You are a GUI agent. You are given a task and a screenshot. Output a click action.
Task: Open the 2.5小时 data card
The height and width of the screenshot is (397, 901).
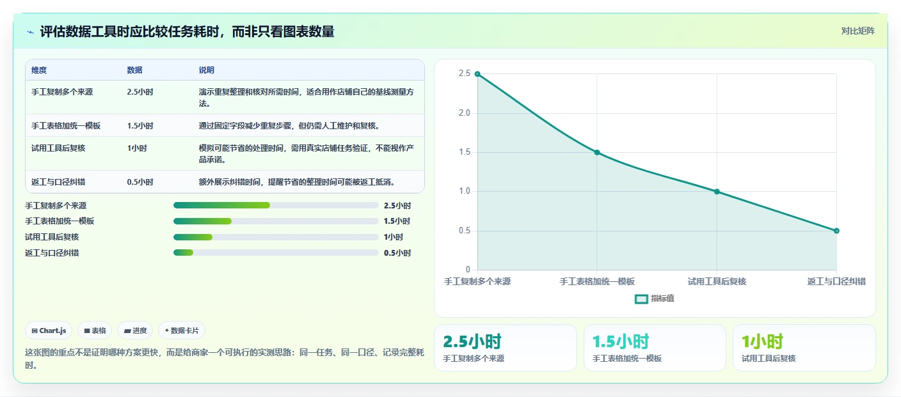[x=506, y=348]
